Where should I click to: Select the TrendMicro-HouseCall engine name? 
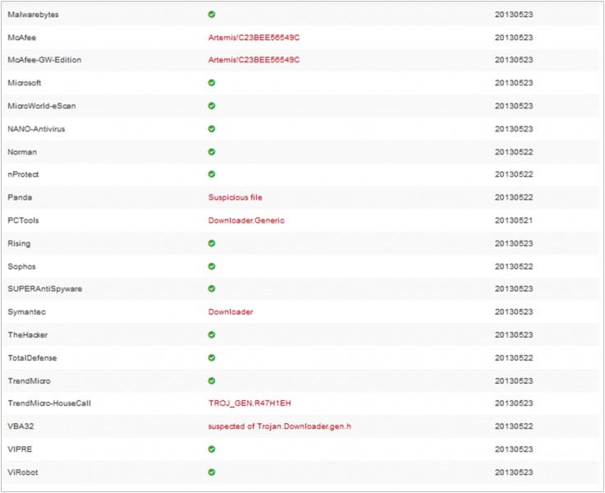click(49, 404)
